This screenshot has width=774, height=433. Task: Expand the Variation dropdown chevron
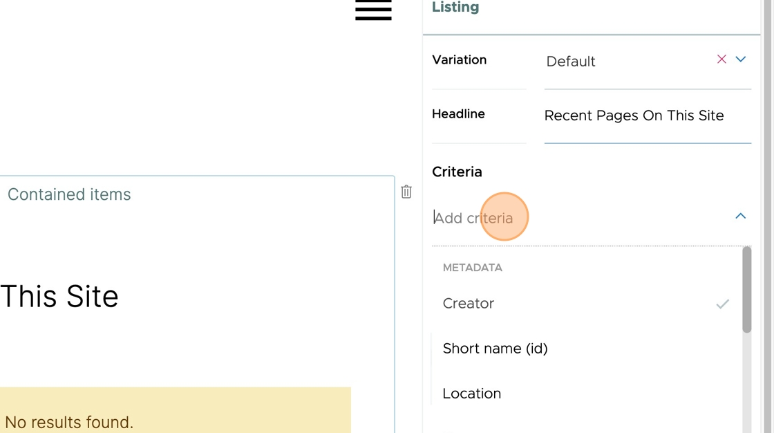(x=740, y=59)
